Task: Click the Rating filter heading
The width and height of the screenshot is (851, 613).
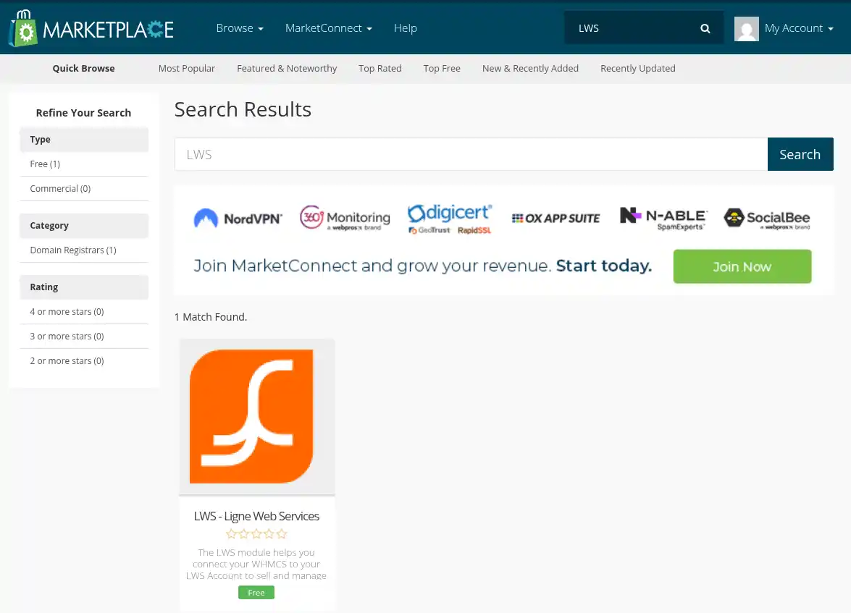Action: pyautogui.click(x=84, y=287)
